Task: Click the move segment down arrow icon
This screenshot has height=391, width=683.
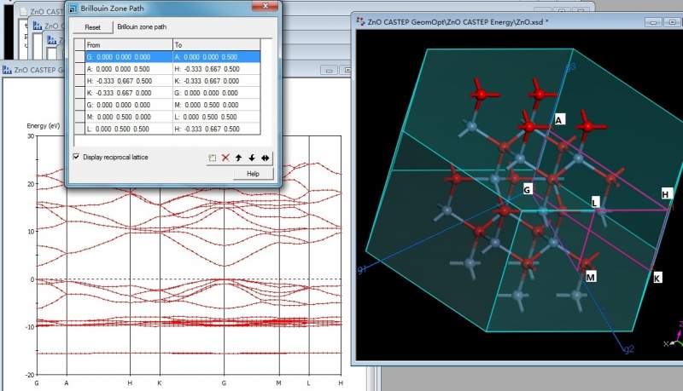Action: pyautogui.click(x=252, y=158)
